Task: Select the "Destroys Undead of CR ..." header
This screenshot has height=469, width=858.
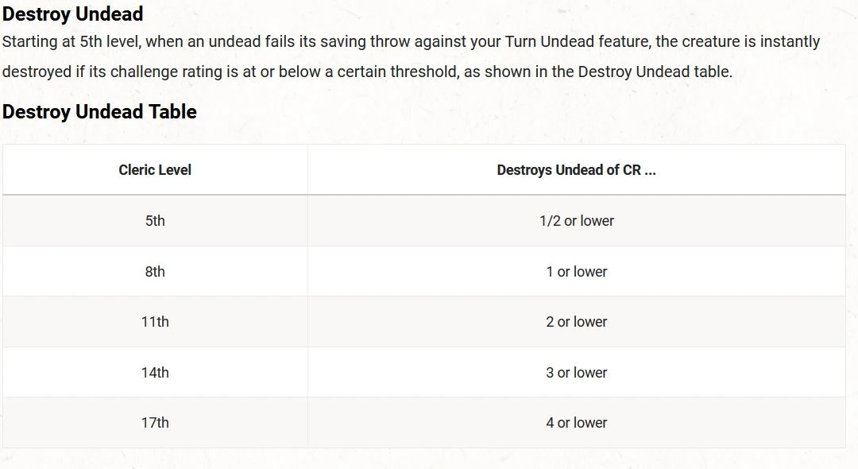Action: point(576,169)
